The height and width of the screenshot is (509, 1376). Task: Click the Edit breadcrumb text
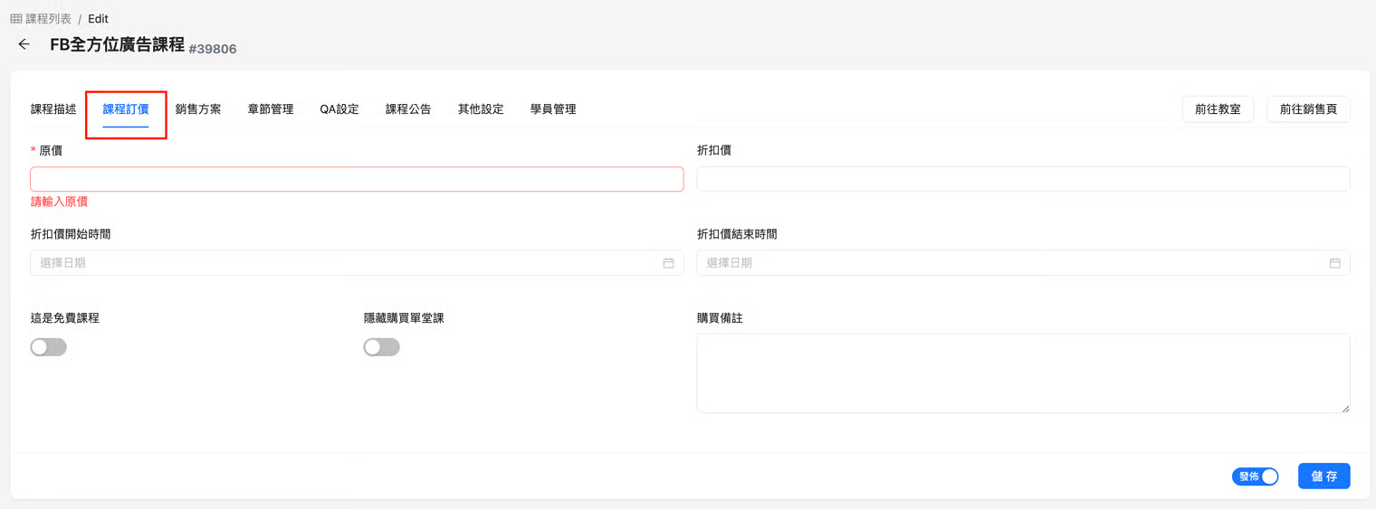[x=98, y=18]
